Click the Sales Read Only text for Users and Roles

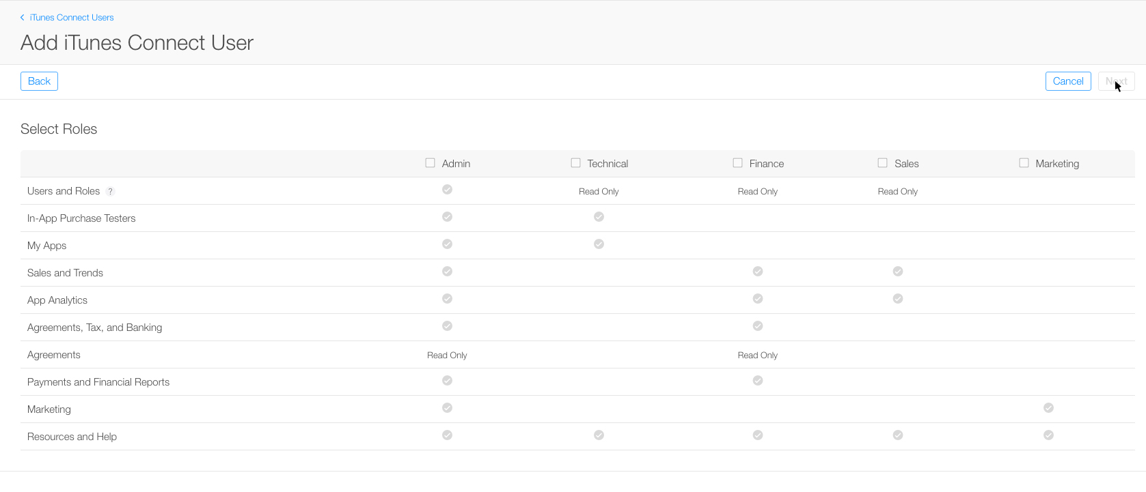898,192
